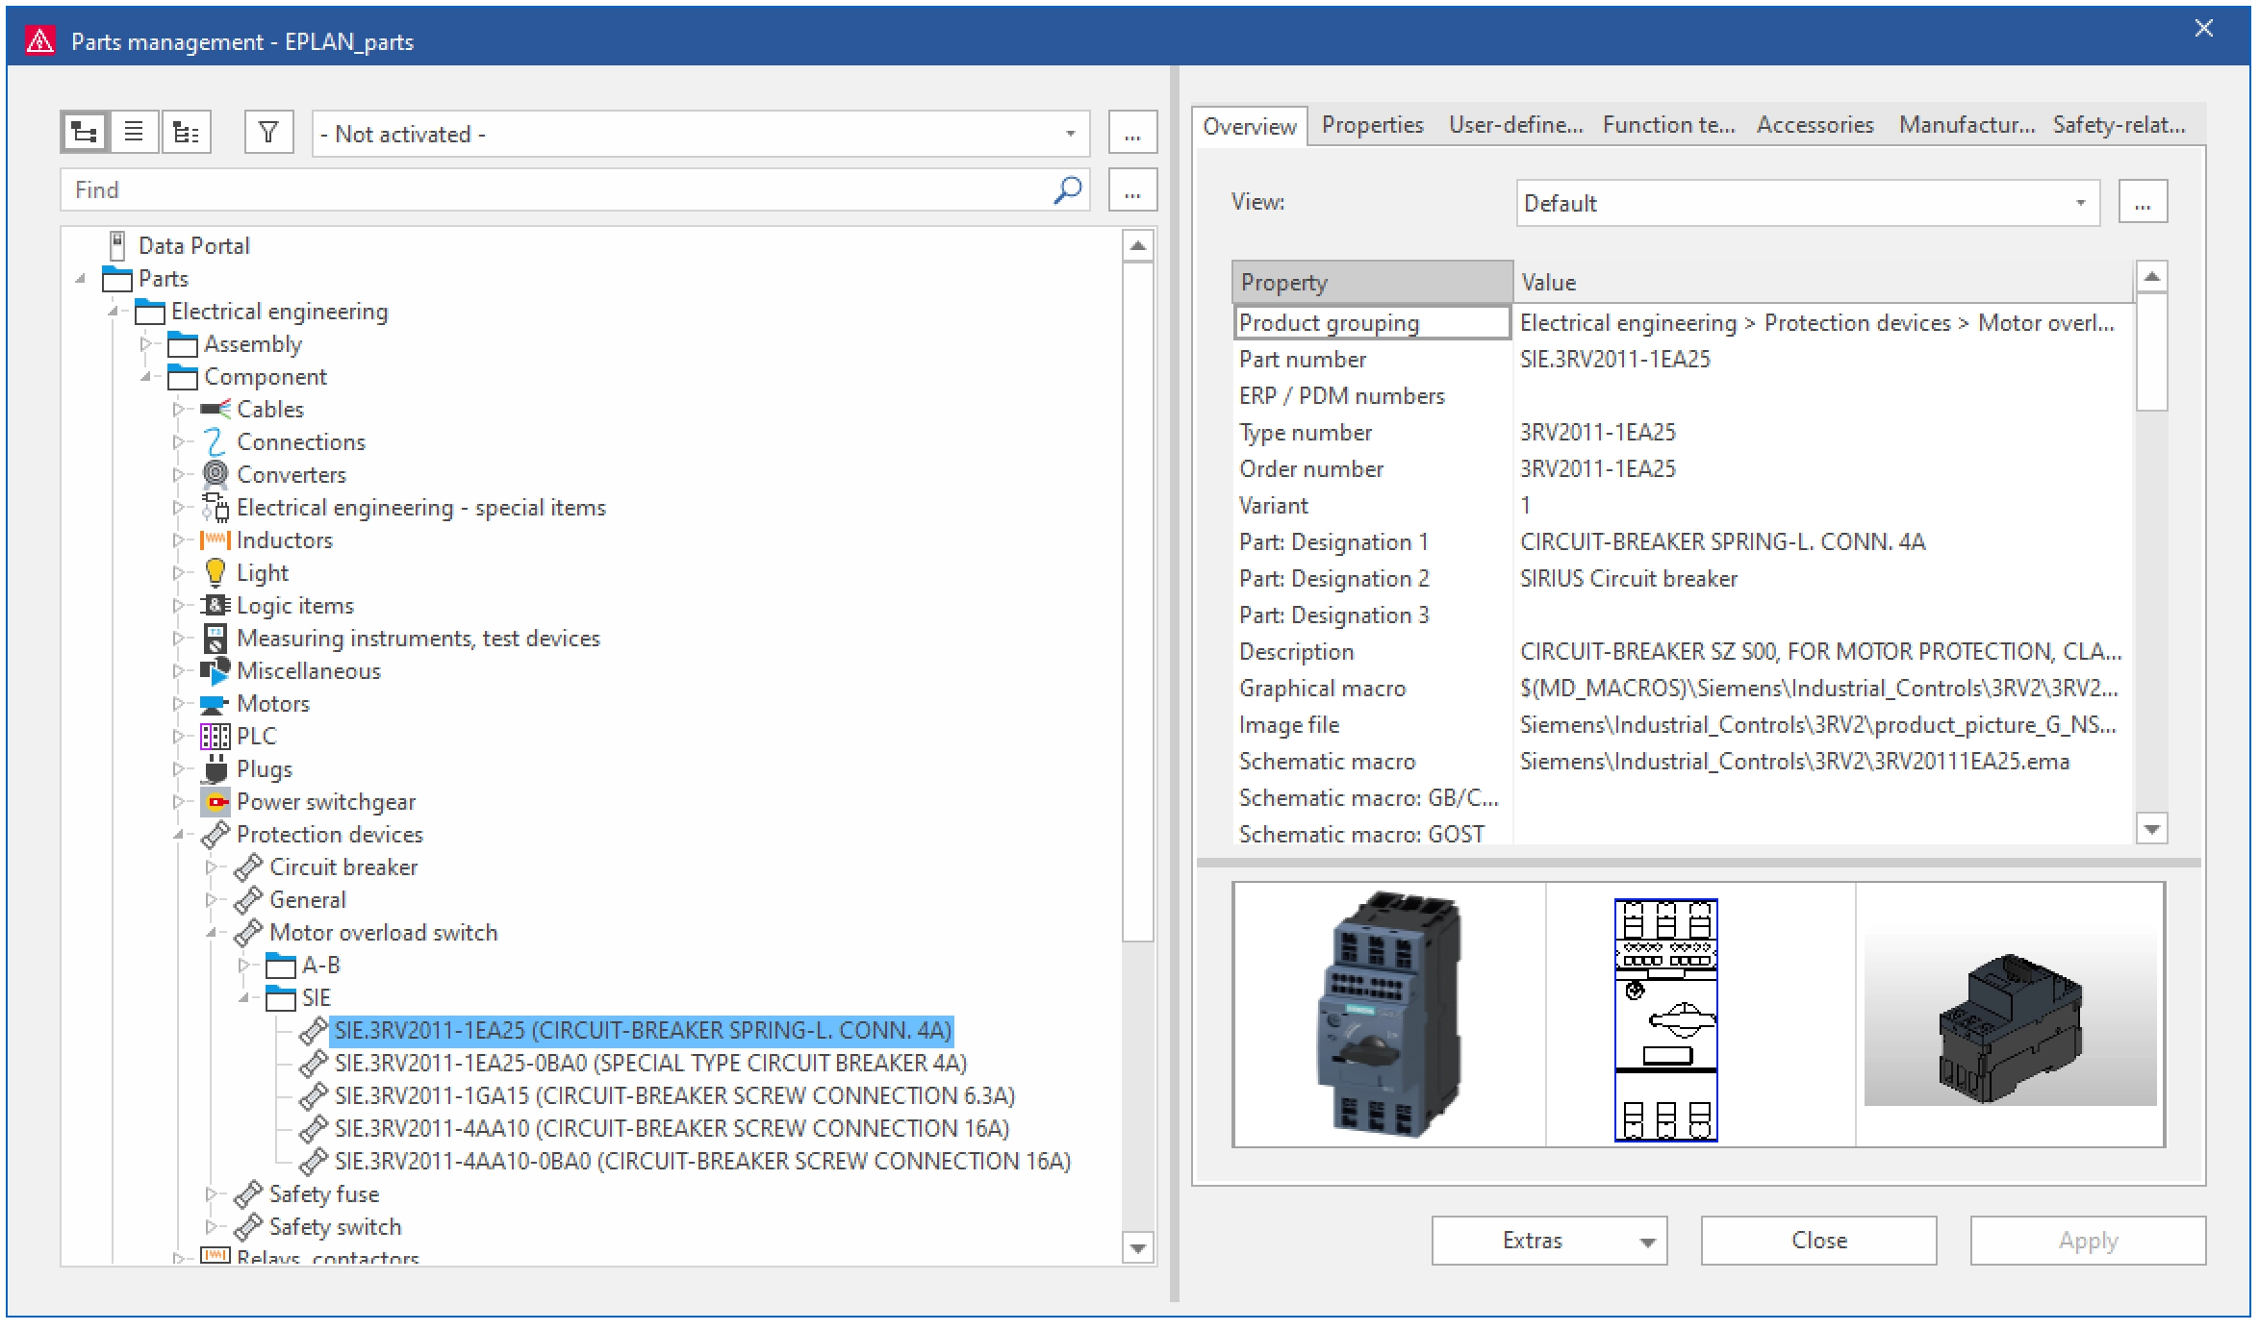Expand the Assembly tree node
This screenshot has height=1331, width=2259.
click(x=146, y=343)
